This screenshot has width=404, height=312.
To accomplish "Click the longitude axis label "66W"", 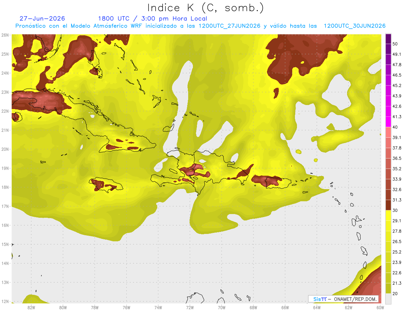I will pyautogui.click(x=285, y=308).
